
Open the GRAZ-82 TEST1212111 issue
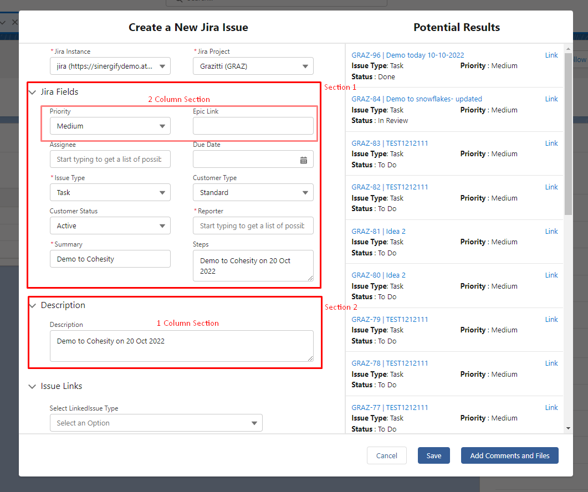(390, 187)
